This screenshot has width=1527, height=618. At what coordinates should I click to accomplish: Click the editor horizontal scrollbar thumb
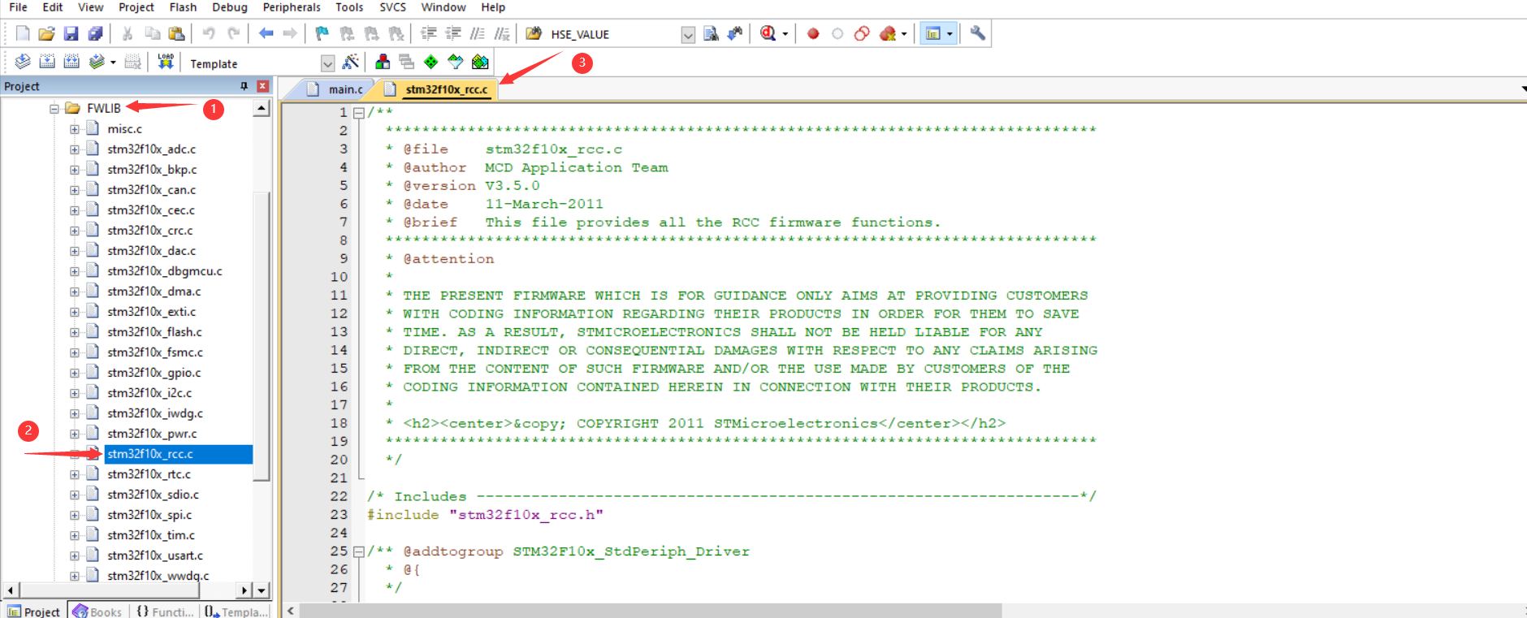[651, 611]
